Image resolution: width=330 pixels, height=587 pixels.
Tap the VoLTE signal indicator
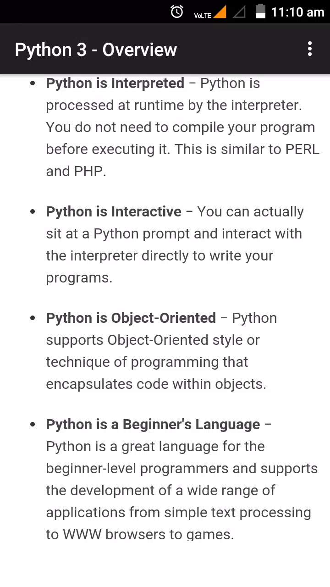tap(210, 13)
